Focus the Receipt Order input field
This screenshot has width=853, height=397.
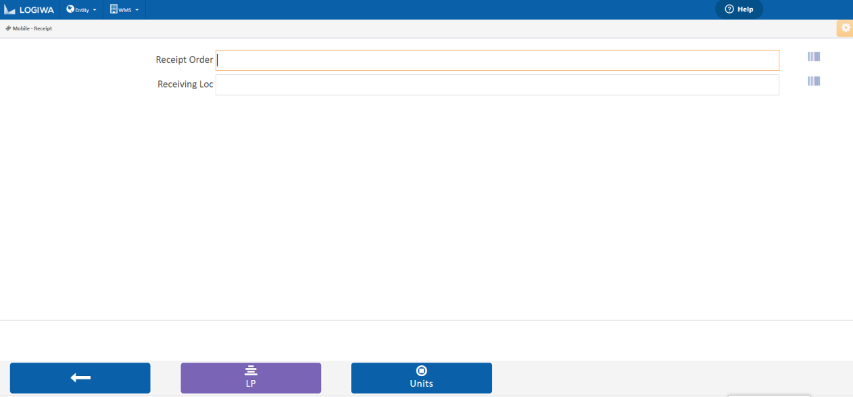(497, 60)
